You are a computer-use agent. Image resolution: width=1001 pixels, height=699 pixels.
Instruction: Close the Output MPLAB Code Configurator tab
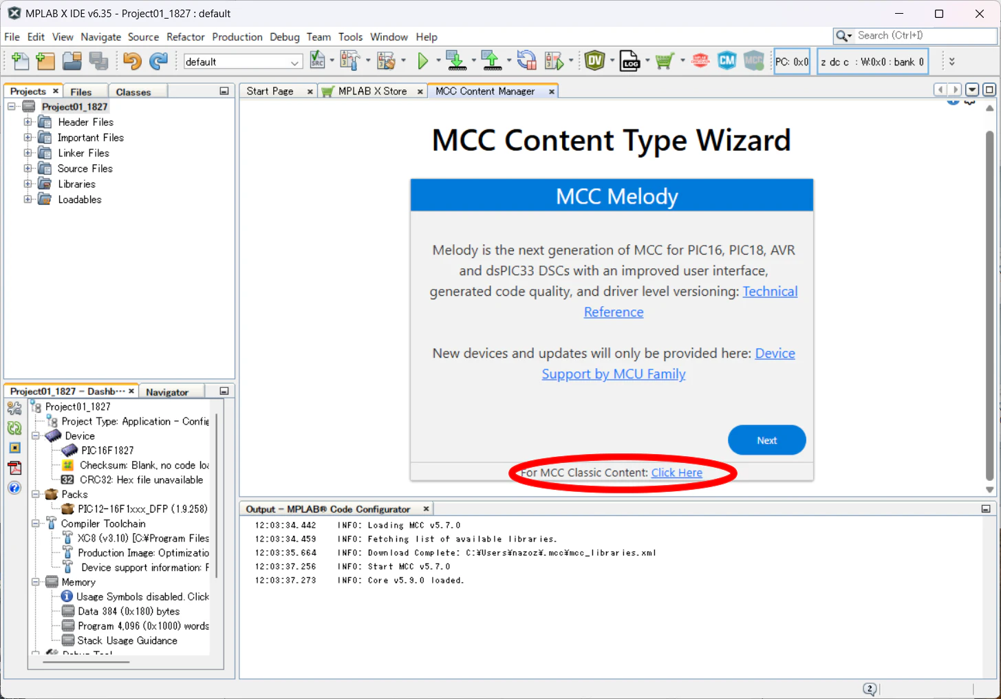click(427, 509)
